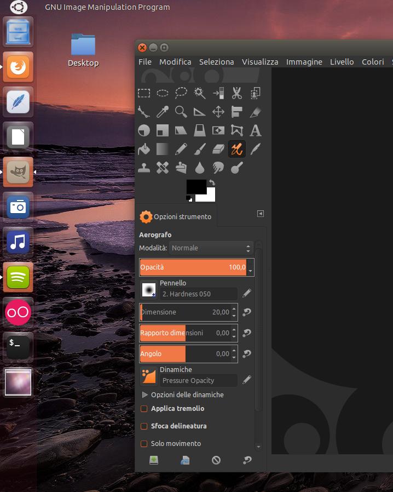Open the Opzioni strumento tab menu arrow

coord(261,214)
